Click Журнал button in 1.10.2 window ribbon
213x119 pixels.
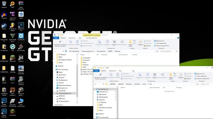187,79
